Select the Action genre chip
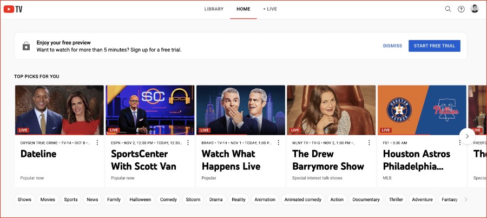 pyautogui.click(x=337, y=200)
